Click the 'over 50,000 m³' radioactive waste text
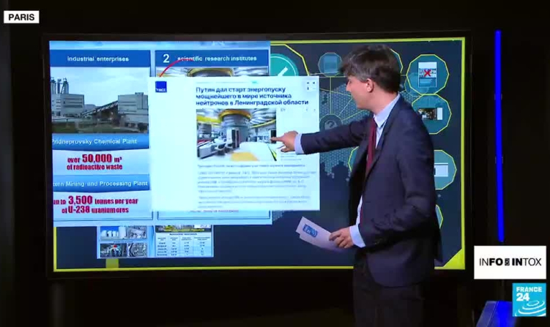 coord(95,162)
